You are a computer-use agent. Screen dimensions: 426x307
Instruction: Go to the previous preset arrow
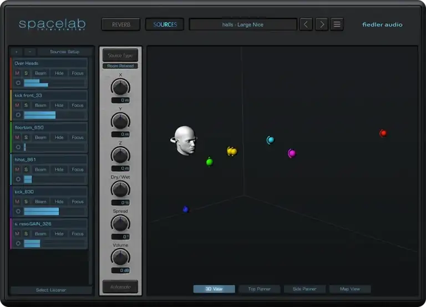tap(306, 24)
